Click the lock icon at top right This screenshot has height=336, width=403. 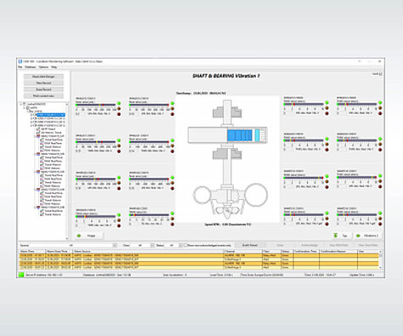pos(381,74)
